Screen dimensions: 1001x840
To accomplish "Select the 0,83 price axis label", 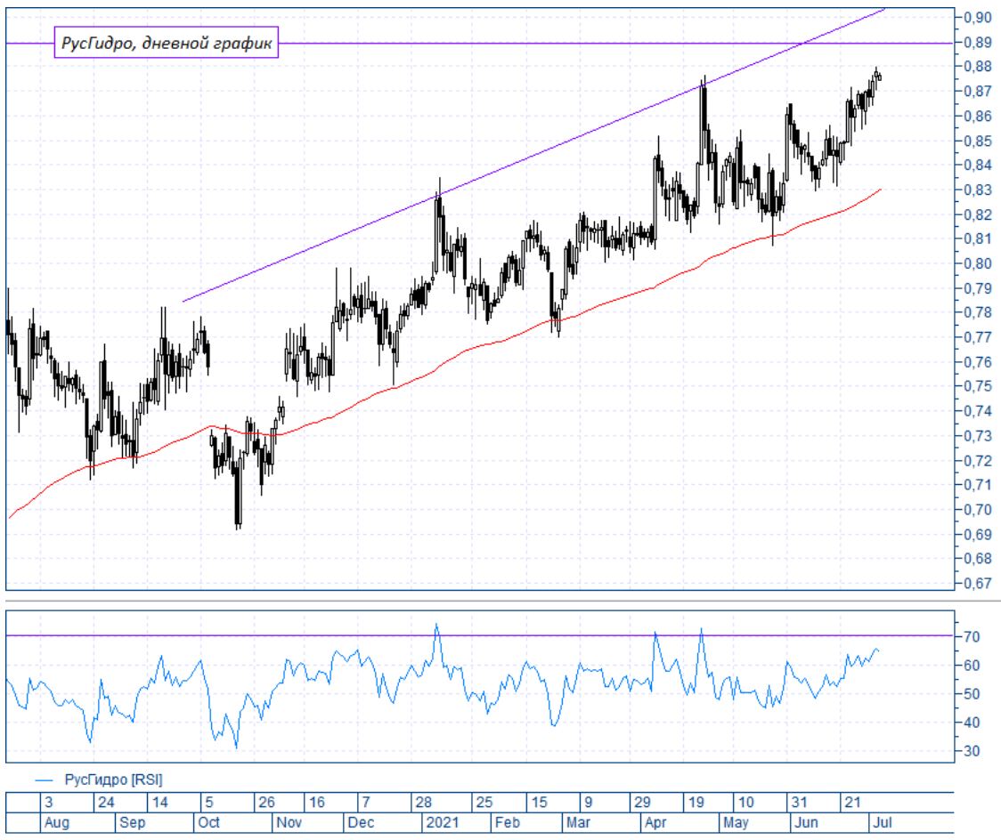I will tap(977, 190).
